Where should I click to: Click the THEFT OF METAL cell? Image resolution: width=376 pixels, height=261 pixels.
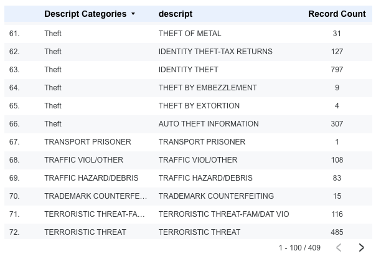[189, 34]
